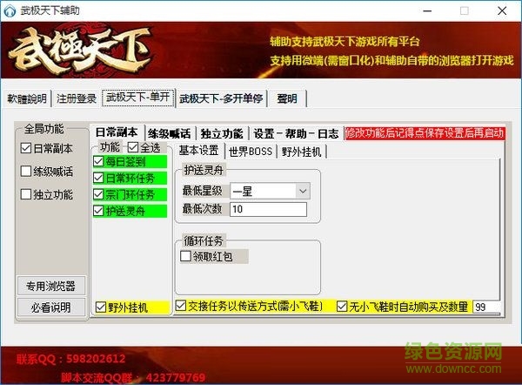The width and height of the screenshot is (522, 385).
Task: Toggle 日常副本 in 全局功能 group
Action: (x=47, y=148)
